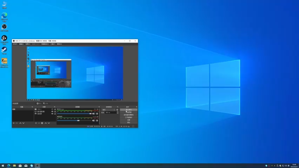Select the scene entry in the Scenes list

pos(23,109)
